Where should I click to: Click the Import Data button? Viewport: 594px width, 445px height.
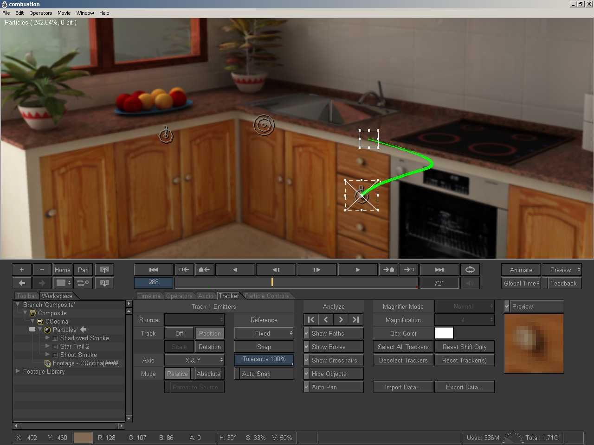click(403, 387)
